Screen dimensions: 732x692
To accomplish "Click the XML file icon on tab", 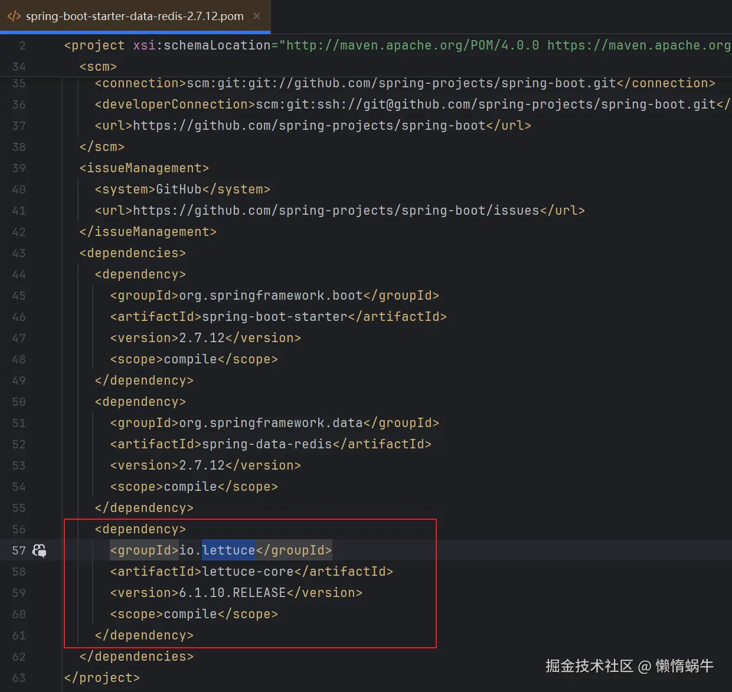I will [14, 16].
